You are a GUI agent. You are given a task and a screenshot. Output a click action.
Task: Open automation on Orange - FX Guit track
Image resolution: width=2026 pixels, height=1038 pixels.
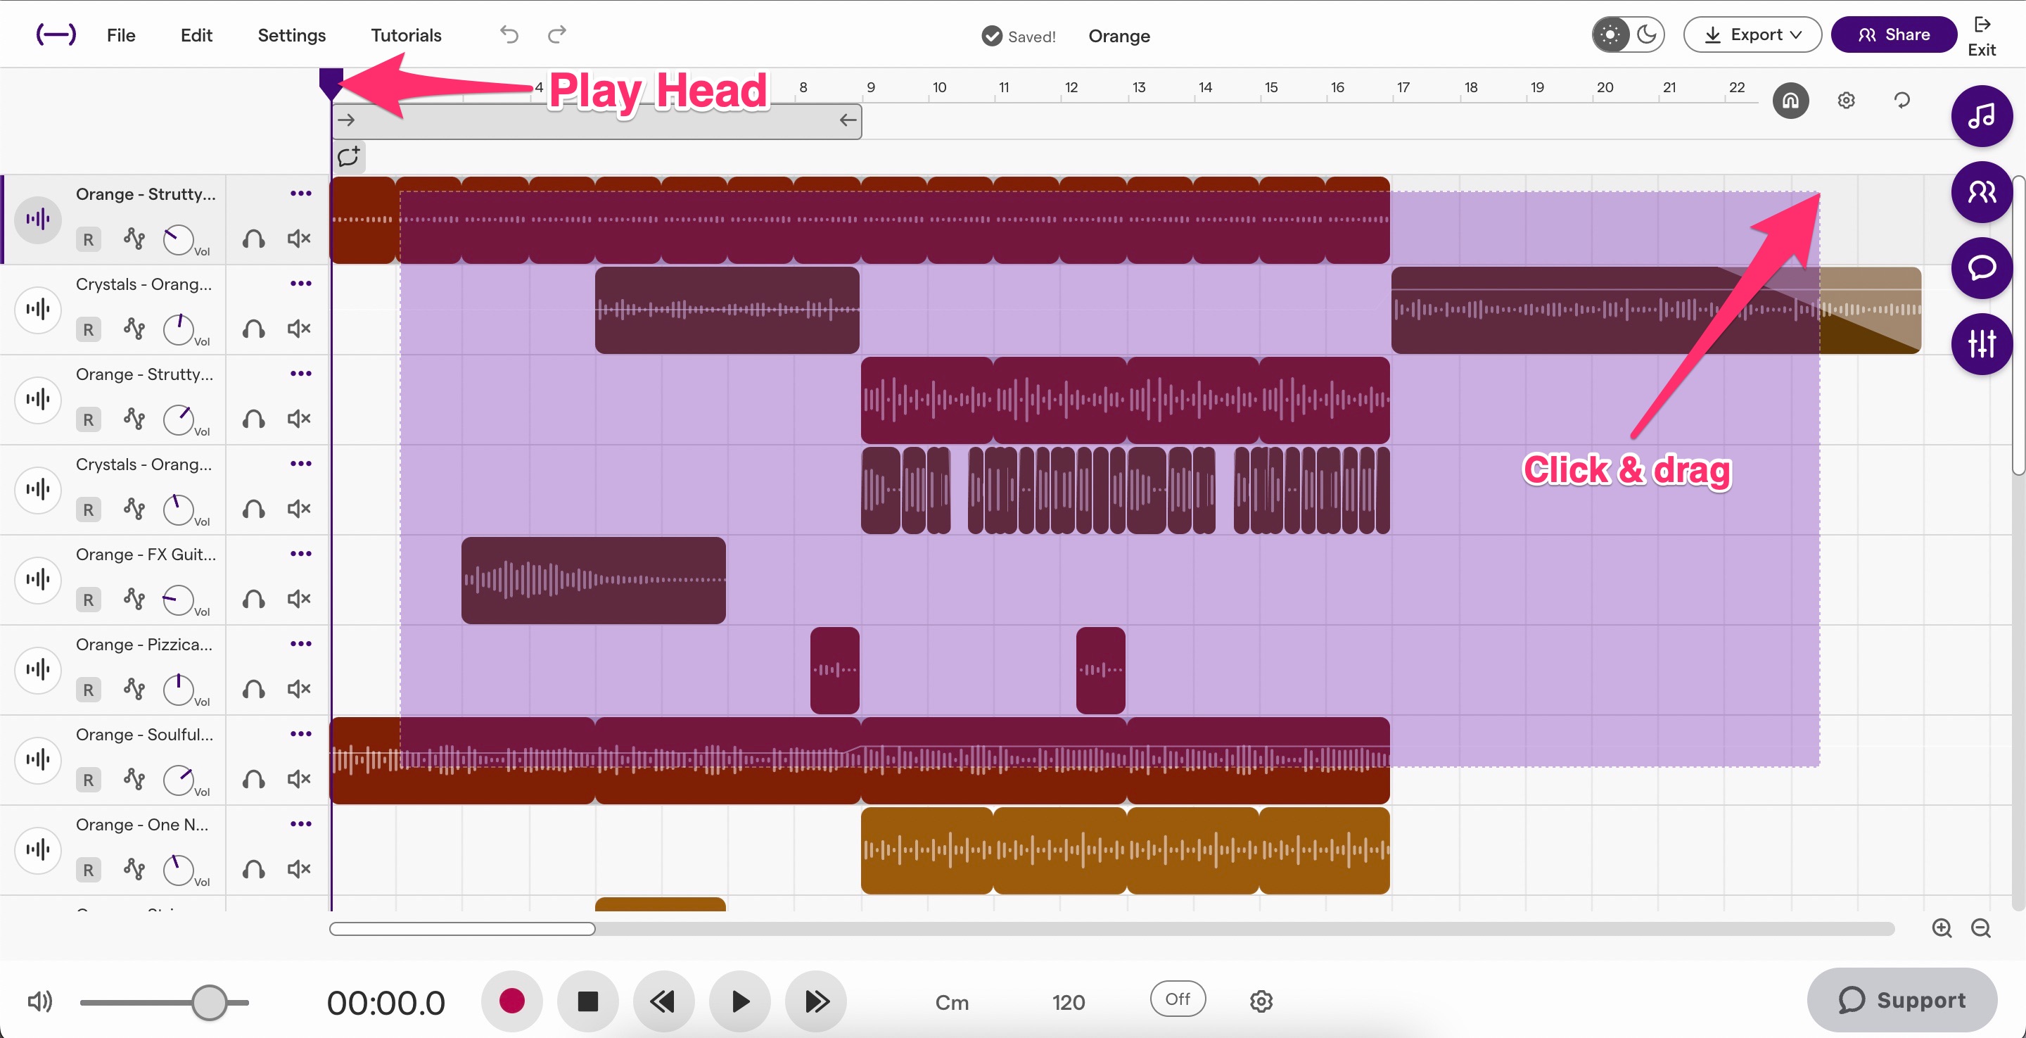click(x=134, y=599)
